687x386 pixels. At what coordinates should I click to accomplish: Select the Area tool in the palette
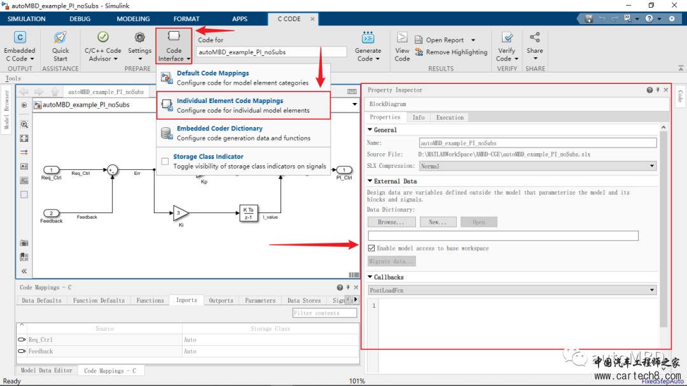point(24,195)
